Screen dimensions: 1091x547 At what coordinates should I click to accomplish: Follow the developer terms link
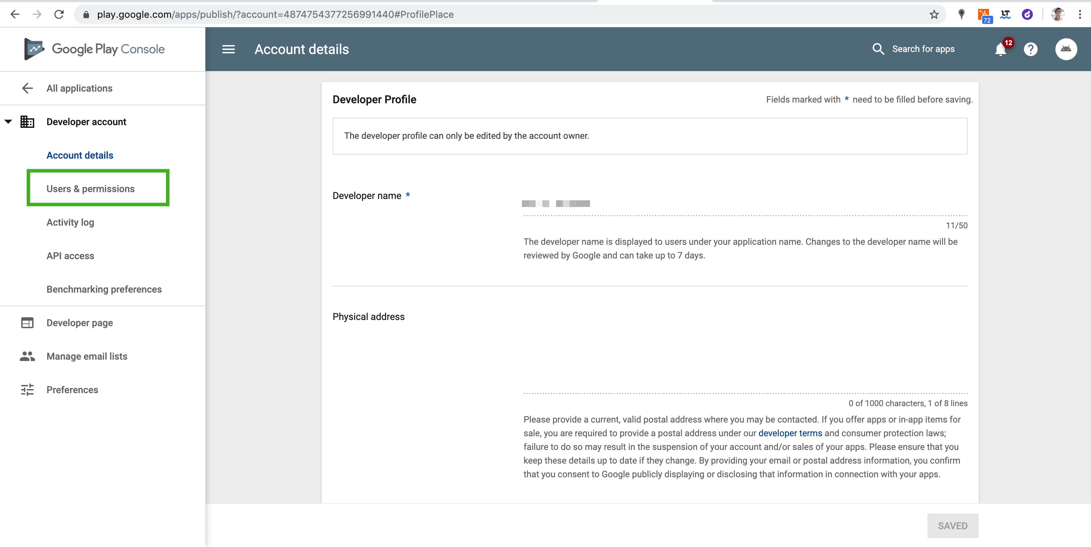tap(790, 433)
